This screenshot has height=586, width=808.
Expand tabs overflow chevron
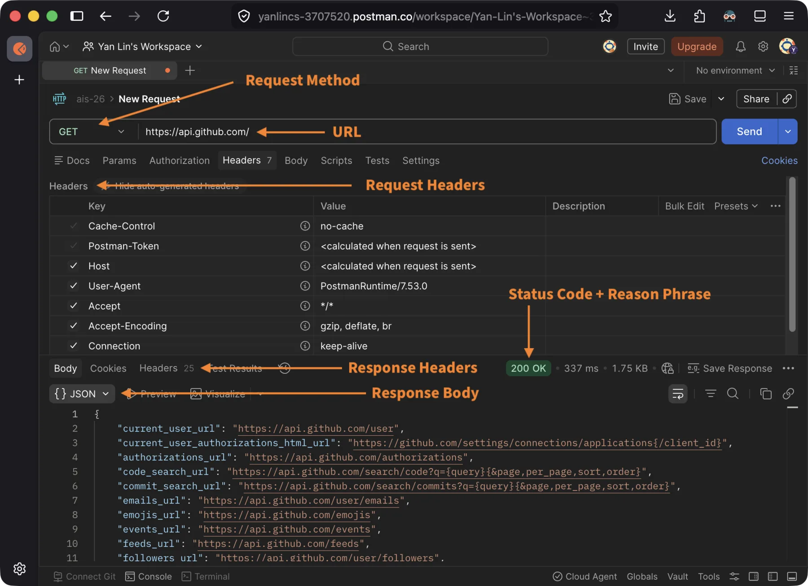point(671,70)
